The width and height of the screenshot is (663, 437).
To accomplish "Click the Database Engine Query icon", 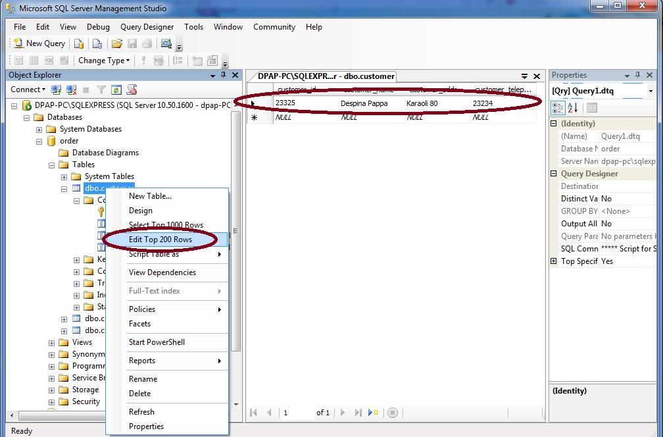I will pos(79,43).
